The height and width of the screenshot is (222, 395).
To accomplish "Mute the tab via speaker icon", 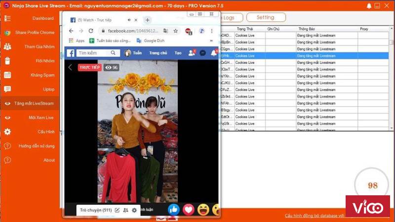I will (129, 20).
